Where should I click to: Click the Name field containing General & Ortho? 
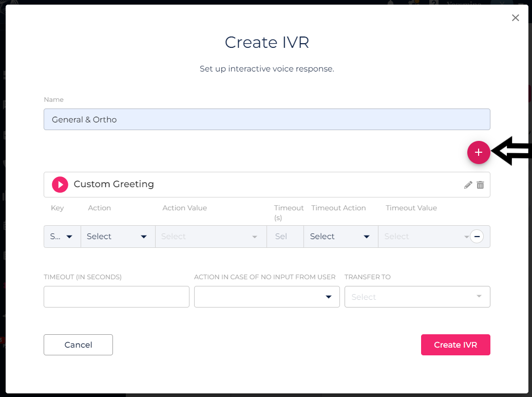click(x=267, y=119)
